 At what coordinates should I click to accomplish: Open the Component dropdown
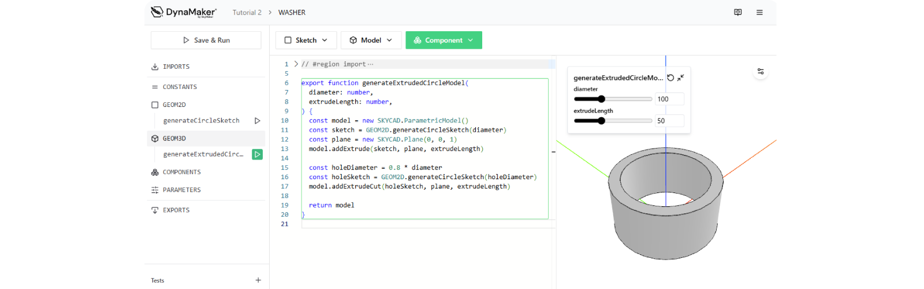point(444,40)
